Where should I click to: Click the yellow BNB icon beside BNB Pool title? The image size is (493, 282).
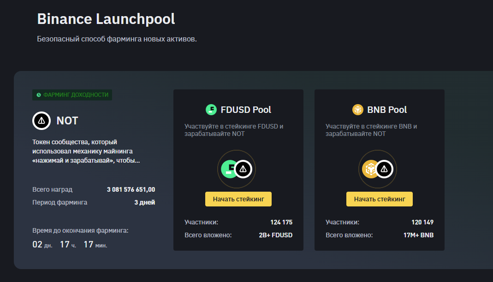(x=357, y=110)
